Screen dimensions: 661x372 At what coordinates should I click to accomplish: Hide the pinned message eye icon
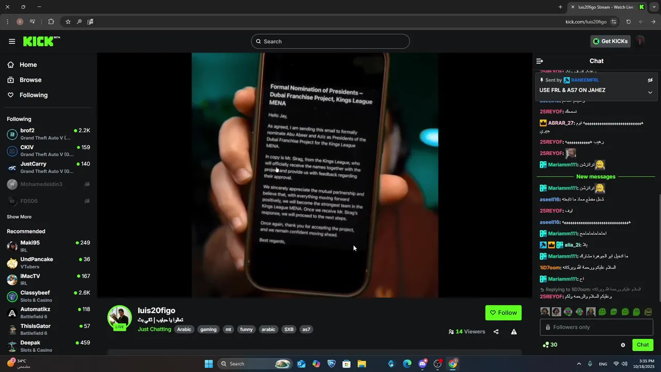pos(650,80)
